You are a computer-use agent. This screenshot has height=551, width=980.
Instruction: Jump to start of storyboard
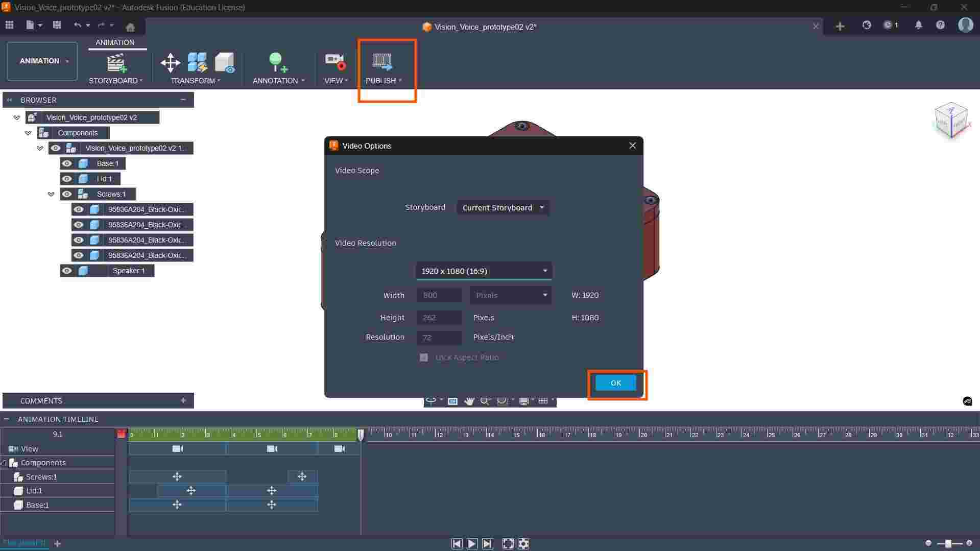[x=457, y=544]
